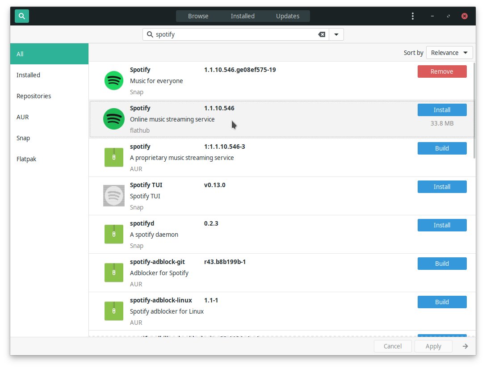Click the "flathub" source label
This screenshot has height=369, width=486.
coord(140,130)
